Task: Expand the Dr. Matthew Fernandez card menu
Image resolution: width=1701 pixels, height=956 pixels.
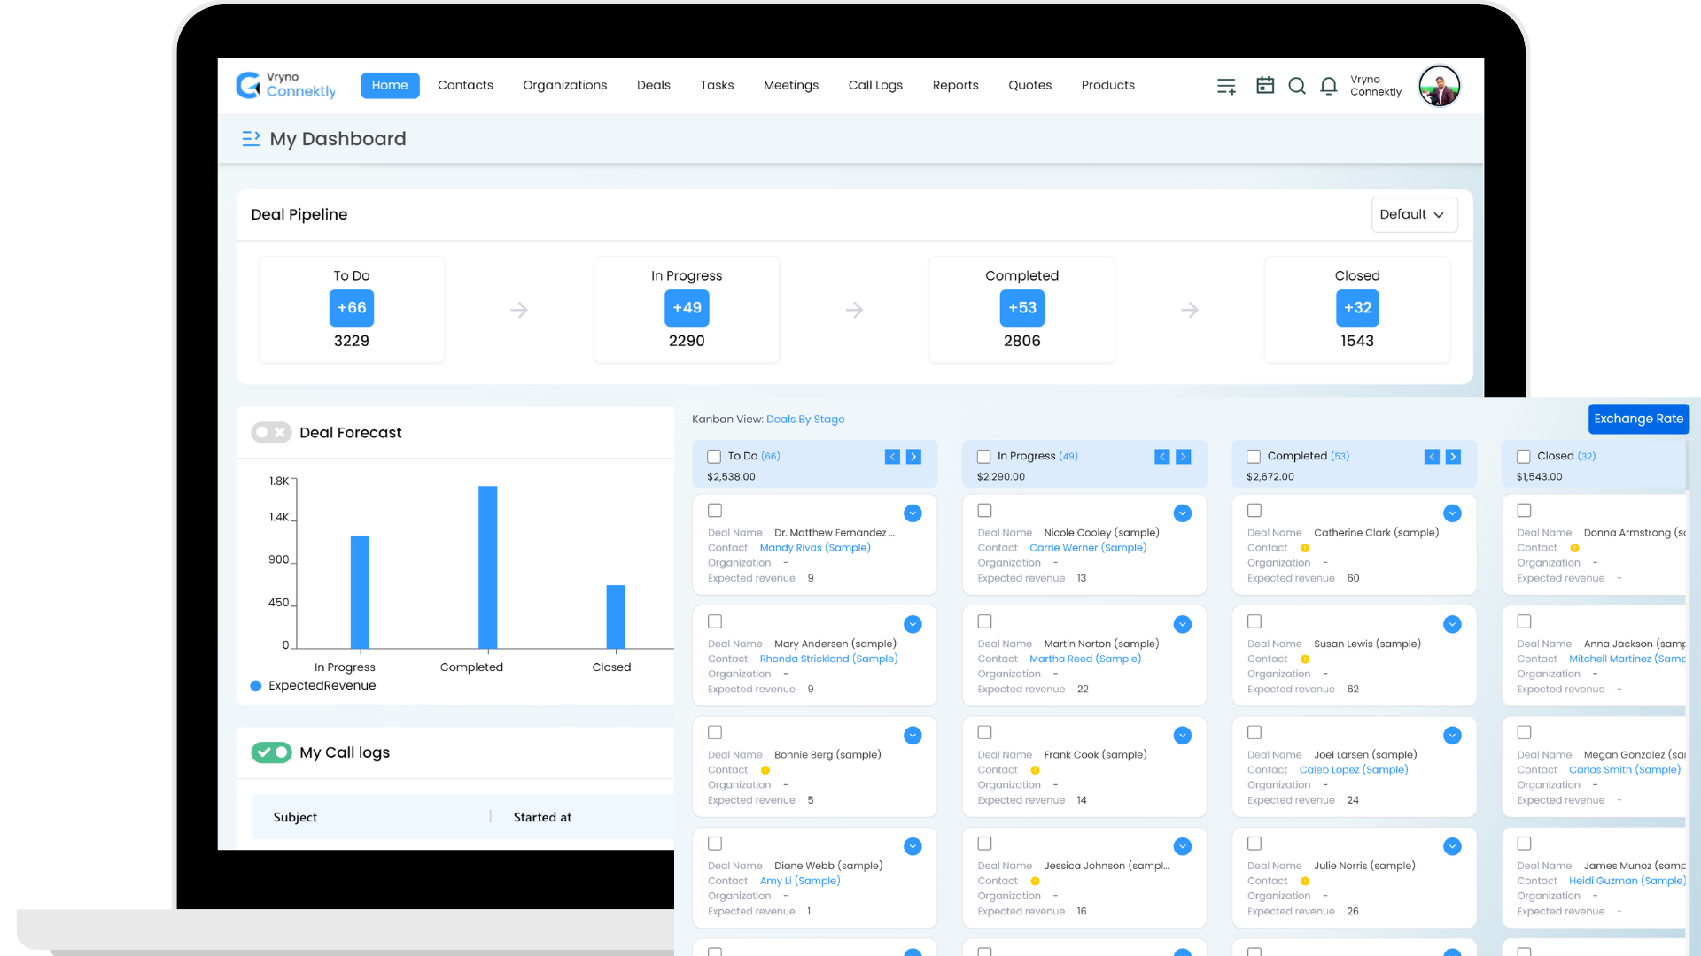Action: tap(913, 513)
